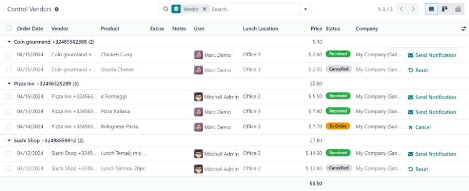Screen dimensions: 469x191
Task: Click Received status badge for Chicken Curry
Action: [338, 54]
